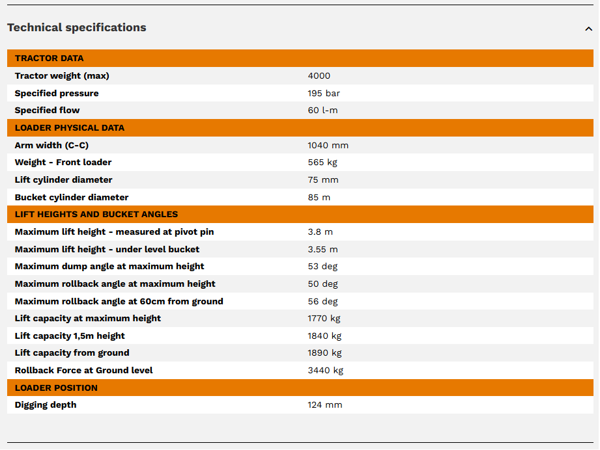Image resolution: width=600 pixels, height=450 pixels.
Task: Click the Technical specifications heading
Action: coord(77,27)
